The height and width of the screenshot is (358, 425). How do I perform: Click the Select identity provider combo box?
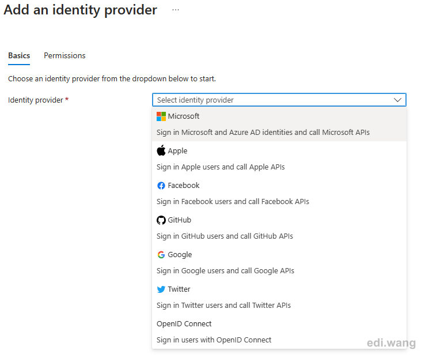pyautogui.click(x=279, y=100)
